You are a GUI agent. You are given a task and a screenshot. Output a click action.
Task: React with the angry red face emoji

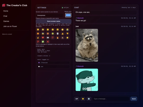(x=38, y=34)
